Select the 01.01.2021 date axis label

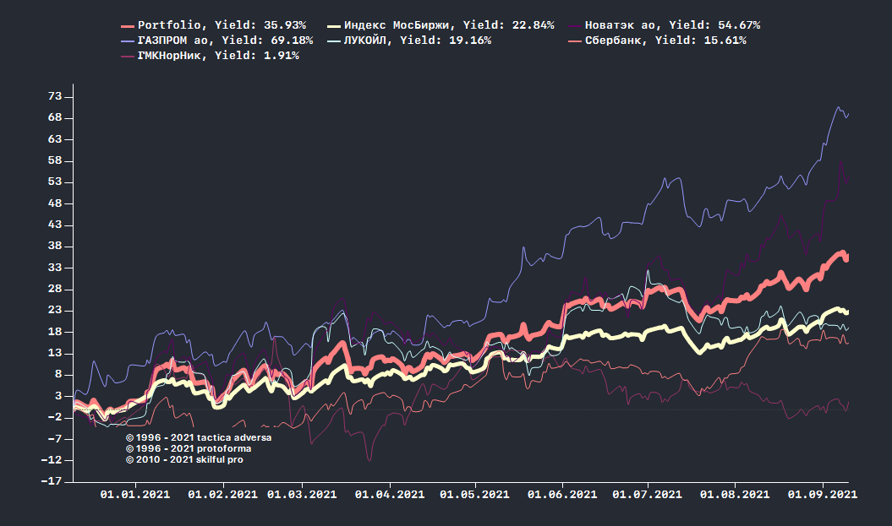pyautogui.click(x=135, y=495)
